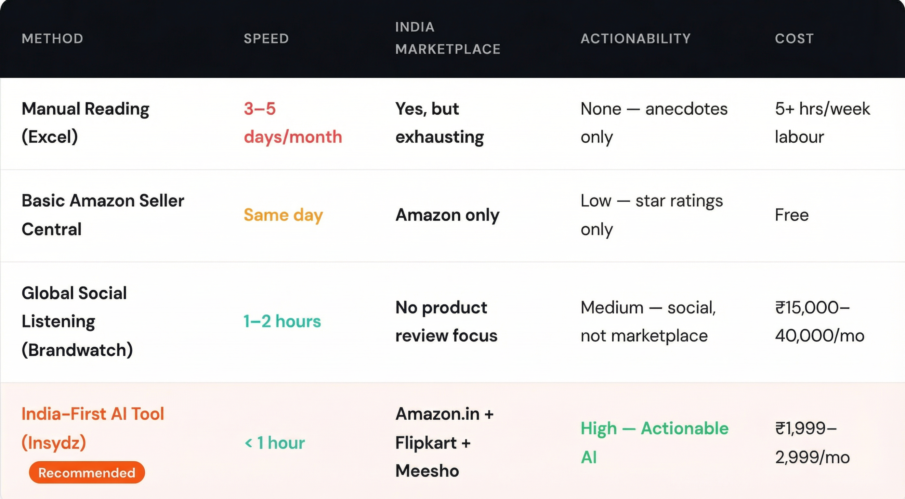Select the Manual Reading (Excel) row label
This screenshot has height=499, width=905.
pos(85,122)
